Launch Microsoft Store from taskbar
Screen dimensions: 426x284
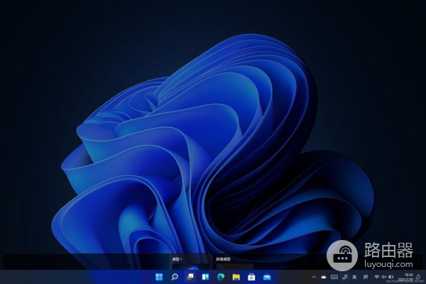click(x=252, y=276)
